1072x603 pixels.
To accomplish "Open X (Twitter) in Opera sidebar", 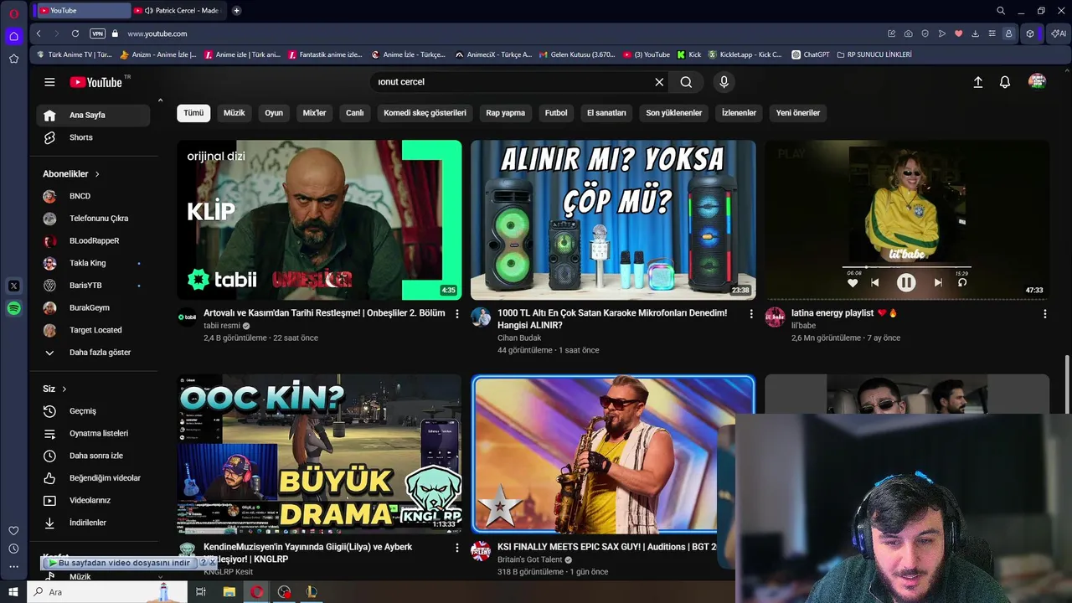I will tap(13, 286).
